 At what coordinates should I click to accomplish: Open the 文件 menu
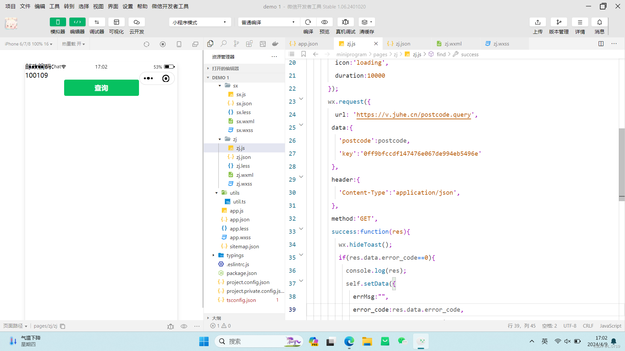point(25,6)
